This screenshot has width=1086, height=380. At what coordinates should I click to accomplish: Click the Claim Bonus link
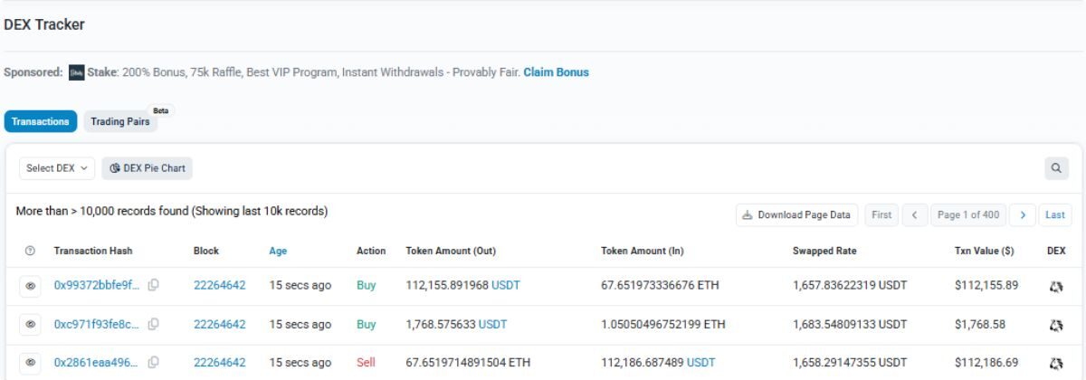coord(556,72)
